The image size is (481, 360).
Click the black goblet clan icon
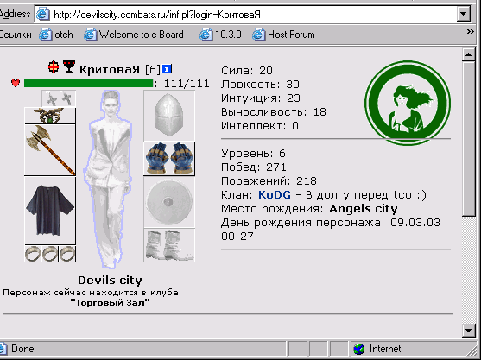[69, 66]
